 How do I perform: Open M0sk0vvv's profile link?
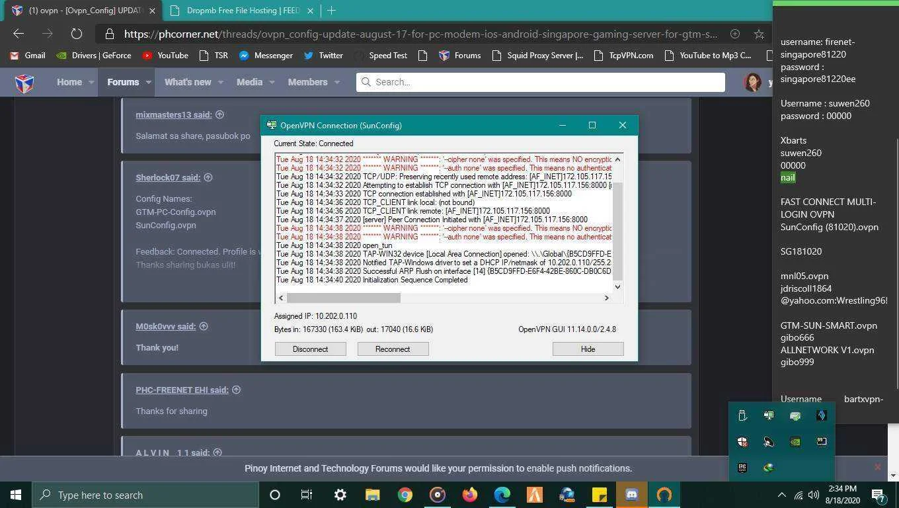point(166,326)
